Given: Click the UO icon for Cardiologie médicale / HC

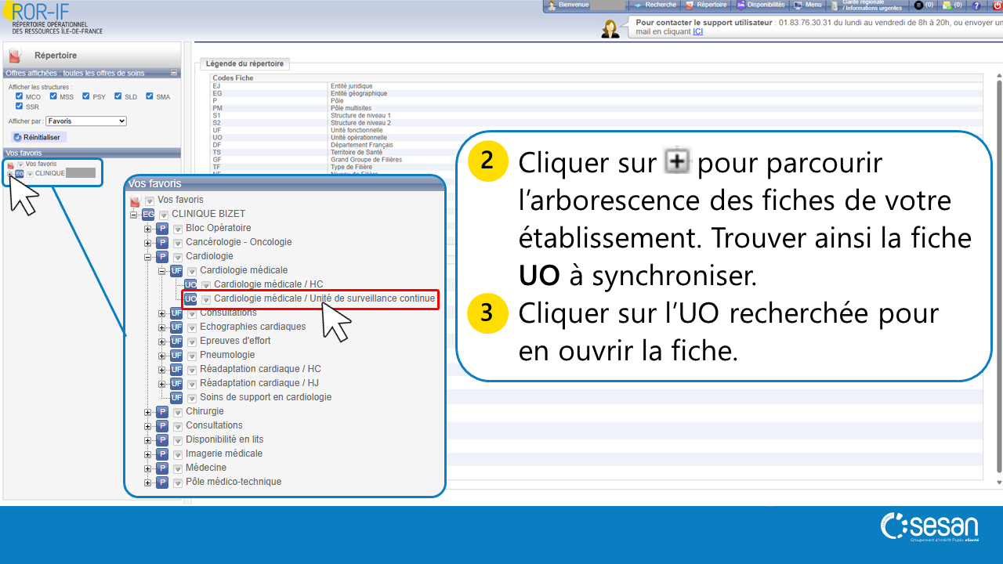Looking at the screenshot, I should (190, 284).
